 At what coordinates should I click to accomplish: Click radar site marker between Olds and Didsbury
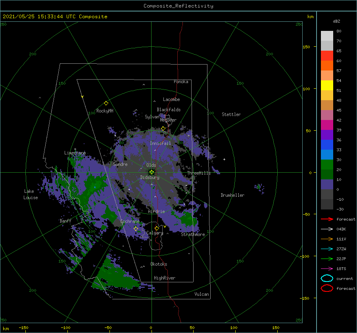pyautogui.click(x=152, y=172)
